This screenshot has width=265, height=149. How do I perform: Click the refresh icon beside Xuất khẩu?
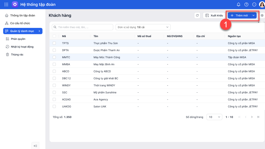pos(197,16)
